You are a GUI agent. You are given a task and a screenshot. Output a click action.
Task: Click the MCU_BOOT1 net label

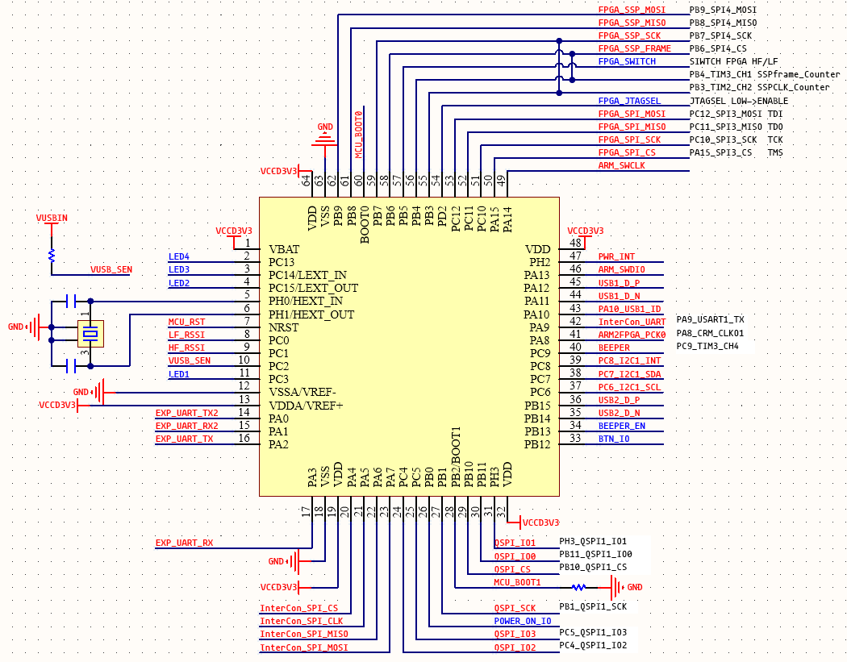tap(517, 583)
